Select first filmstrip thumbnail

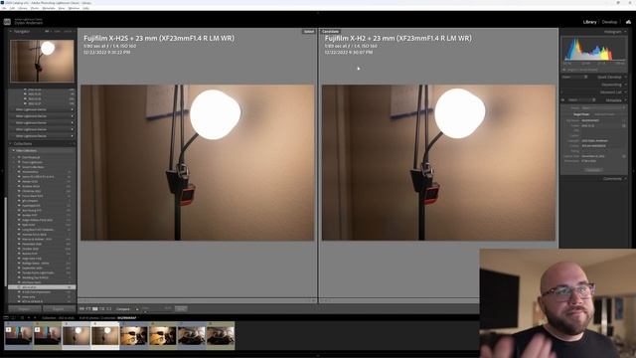(x=18, y=336)
